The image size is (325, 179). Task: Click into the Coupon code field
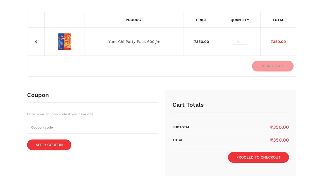coord(93,127)
